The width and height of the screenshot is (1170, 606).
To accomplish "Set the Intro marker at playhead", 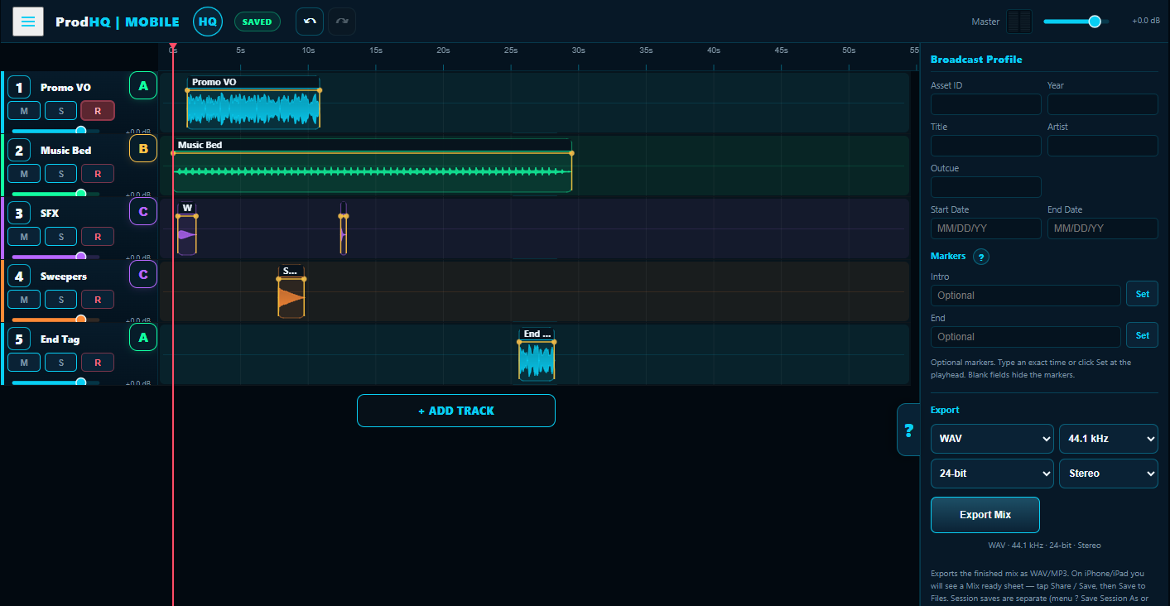I will pos(1142,294).
